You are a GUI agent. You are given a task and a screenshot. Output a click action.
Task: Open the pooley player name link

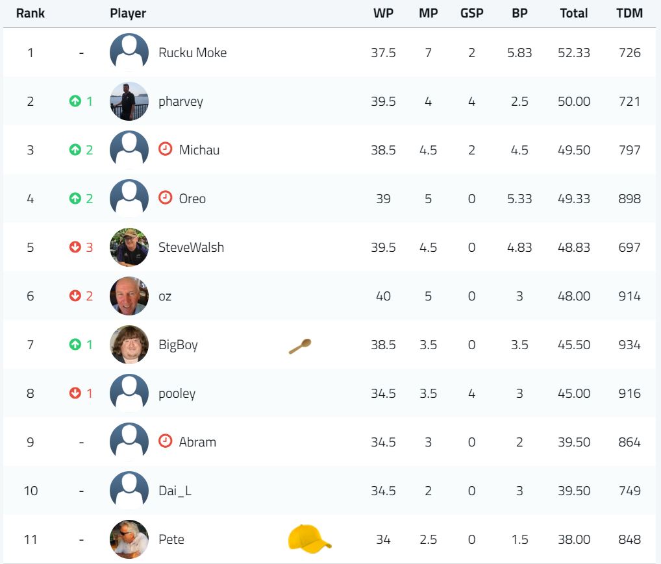[x=177, y=394]
